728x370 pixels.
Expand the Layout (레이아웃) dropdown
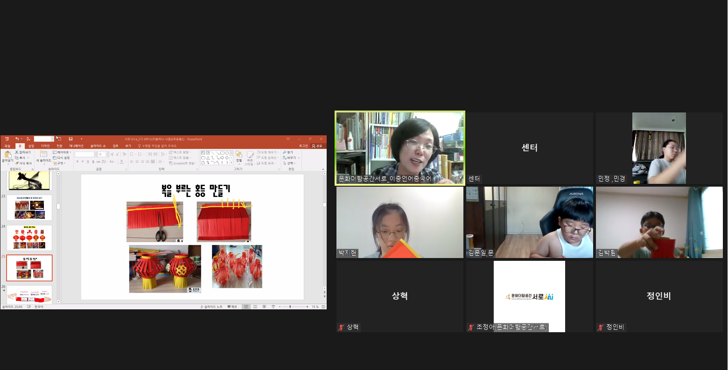coord(62,153)
